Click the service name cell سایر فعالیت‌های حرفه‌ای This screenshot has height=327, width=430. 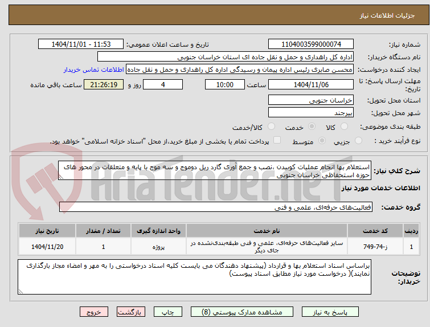point(267,247)
